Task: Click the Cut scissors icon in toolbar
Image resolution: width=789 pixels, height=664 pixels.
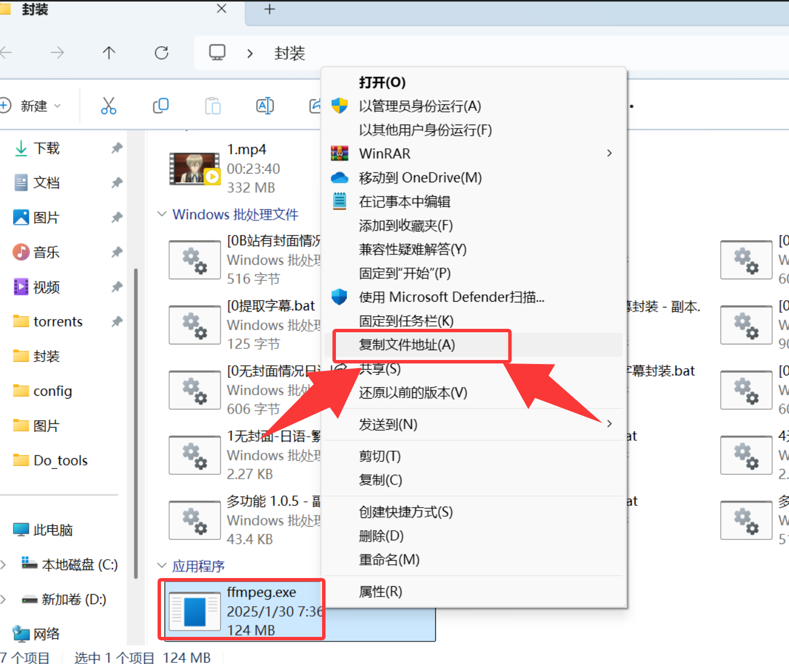Action: (109, 106)
